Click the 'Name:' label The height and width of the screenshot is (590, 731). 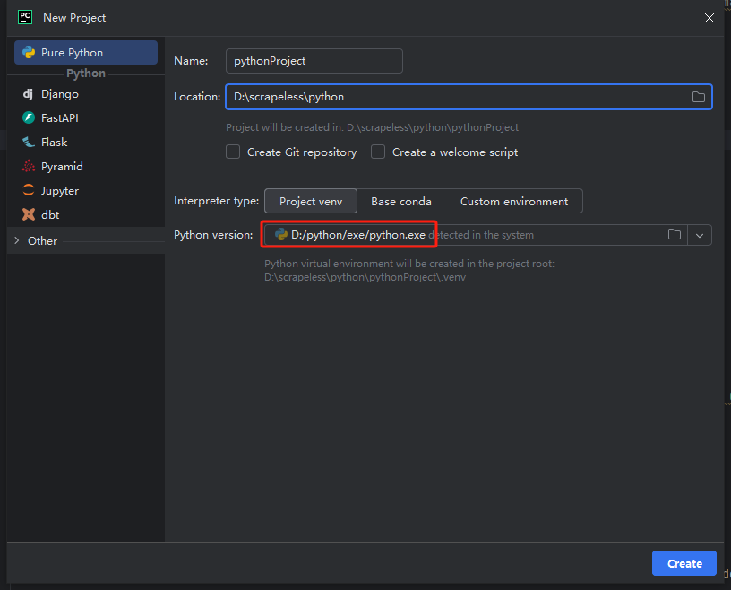[x=191, y=61]
